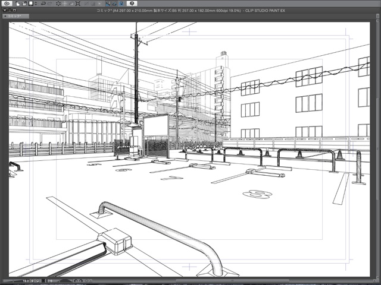Open the Clip Studio launcher icon
Screen dimensions: 381x285
(x=7, y=4)
